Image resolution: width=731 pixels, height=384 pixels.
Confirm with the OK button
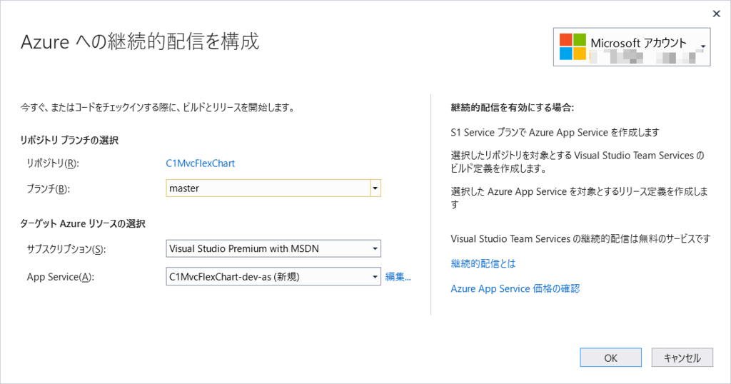(611, 358)
